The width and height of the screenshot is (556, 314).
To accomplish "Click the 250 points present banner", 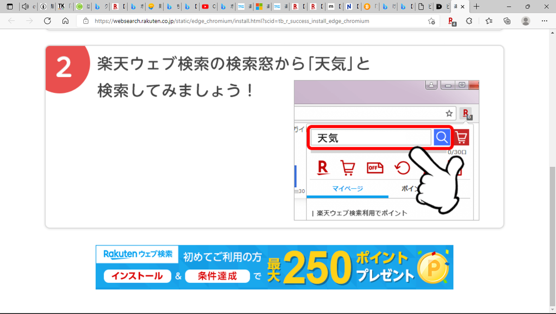I will 274,267.
